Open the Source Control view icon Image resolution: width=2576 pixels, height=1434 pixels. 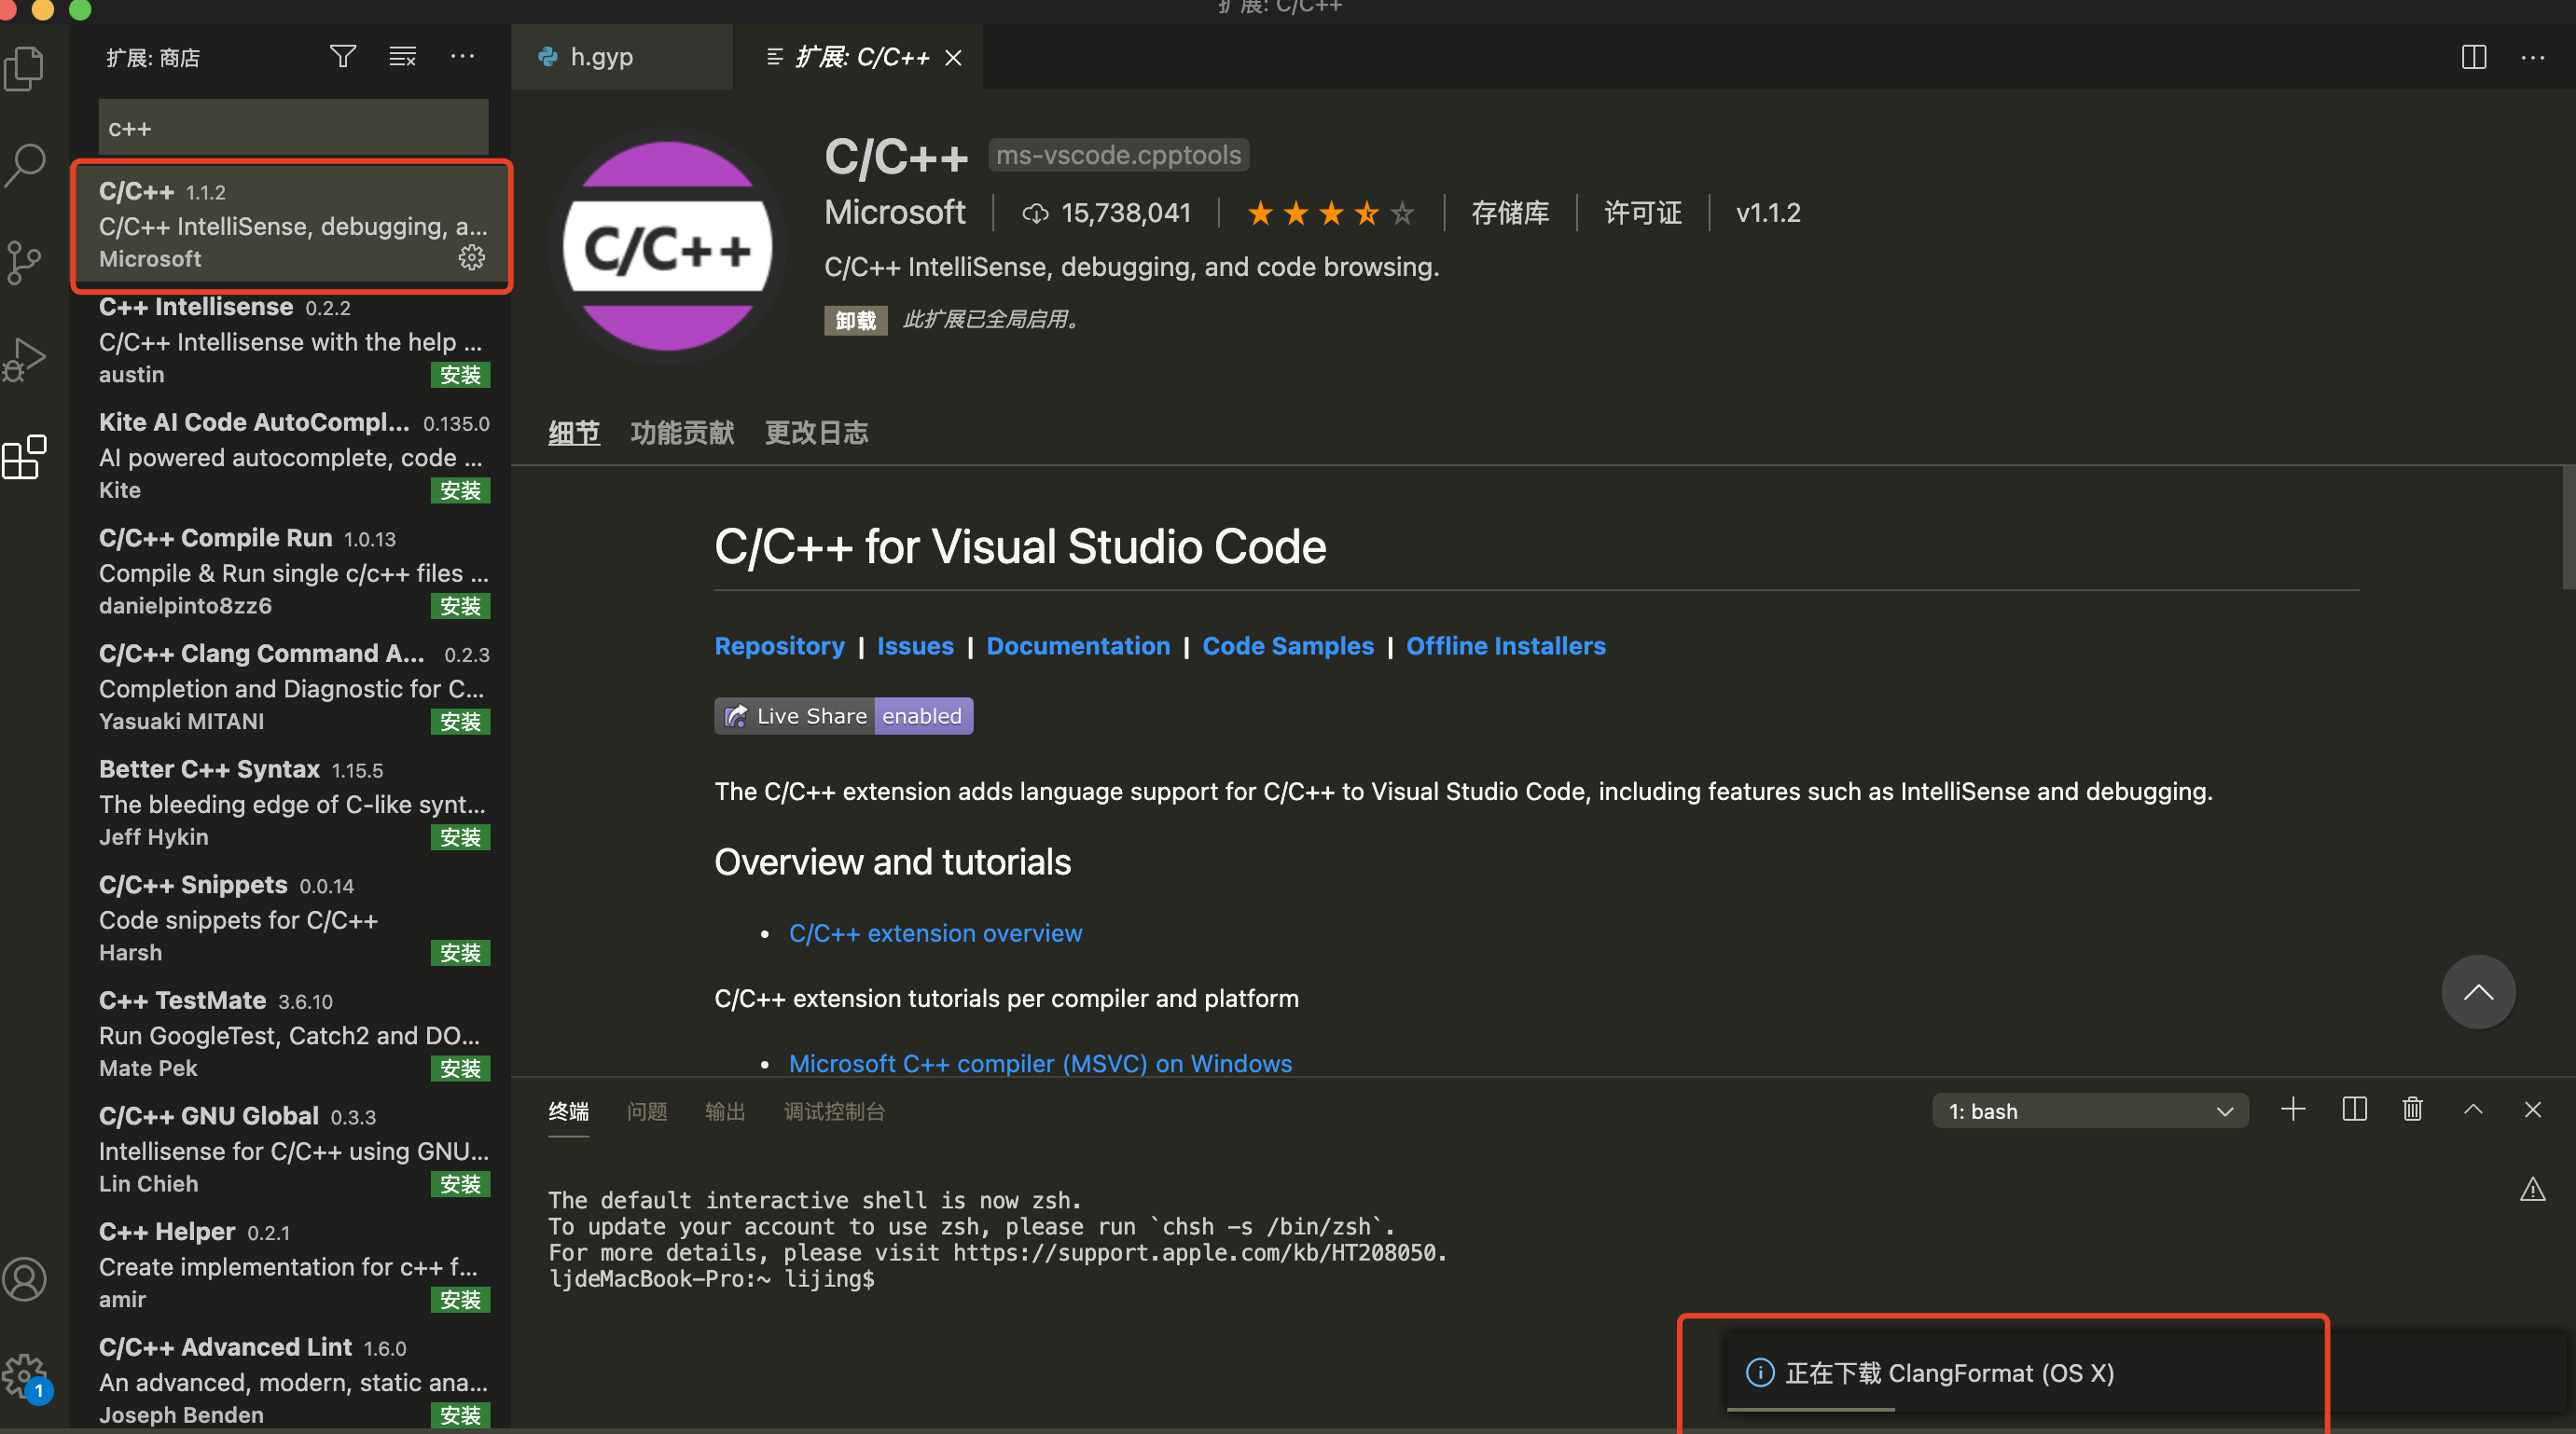[x=23, y=262]
